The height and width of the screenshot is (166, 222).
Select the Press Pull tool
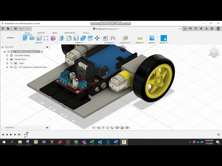tap(62, 38)
